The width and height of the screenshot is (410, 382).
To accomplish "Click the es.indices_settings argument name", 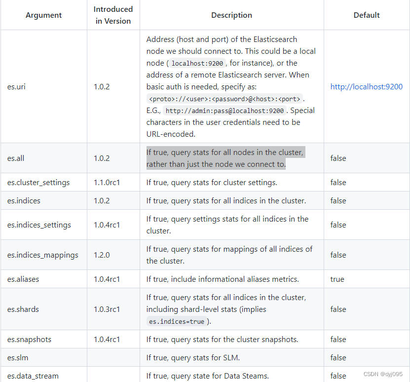I will pos(39,225).
